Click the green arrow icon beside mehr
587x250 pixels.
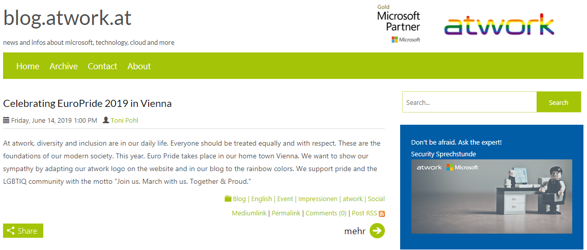(377, 231)
